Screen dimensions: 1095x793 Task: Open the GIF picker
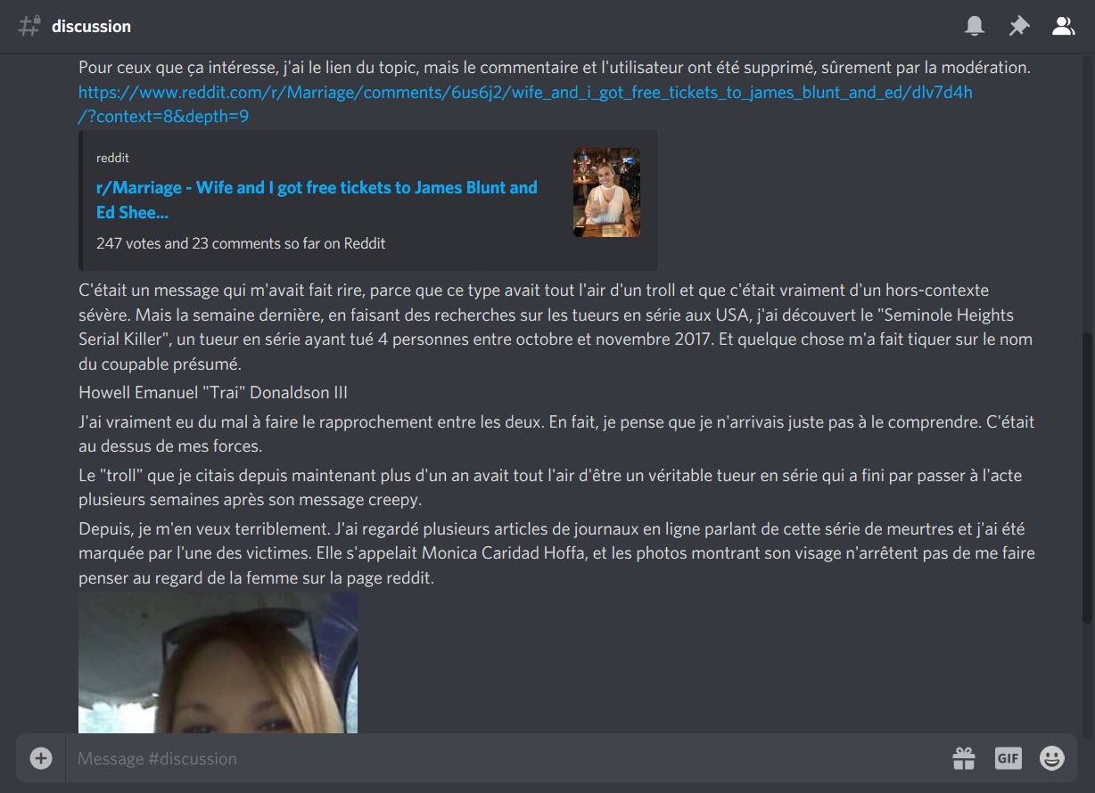pyautogui.click(x=1008, y=758)
